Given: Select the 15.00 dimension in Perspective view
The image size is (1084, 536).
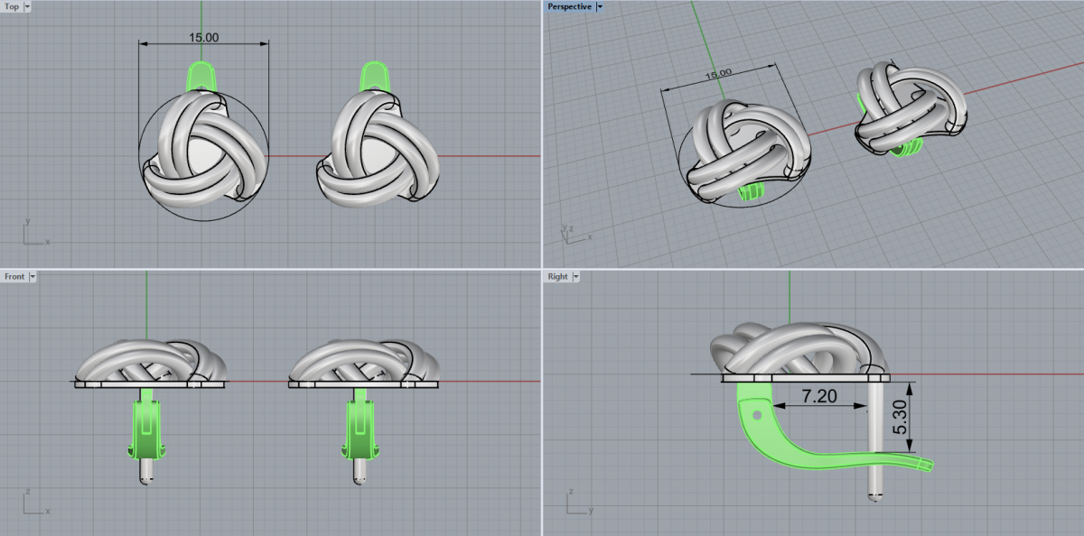Looking at the screenshot, I should (x=719, y=73).
